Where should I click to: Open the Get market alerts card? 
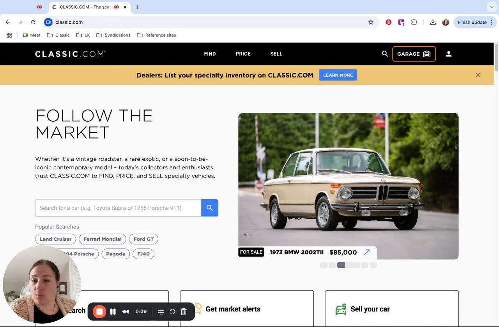pos(247,309)
